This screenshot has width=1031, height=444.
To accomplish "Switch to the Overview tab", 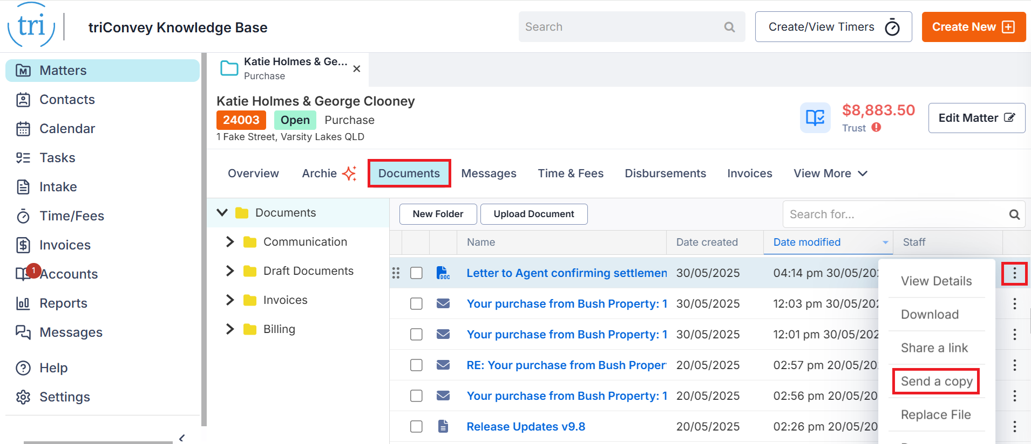I will point(253,174).
